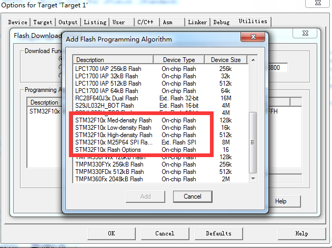Select TMPM330FYx 256kB Flash row
332x248 pixels.
tap(160, 164)
